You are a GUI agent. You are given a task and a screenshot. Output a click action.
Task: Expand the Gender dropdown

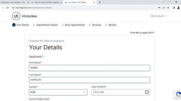58,92
